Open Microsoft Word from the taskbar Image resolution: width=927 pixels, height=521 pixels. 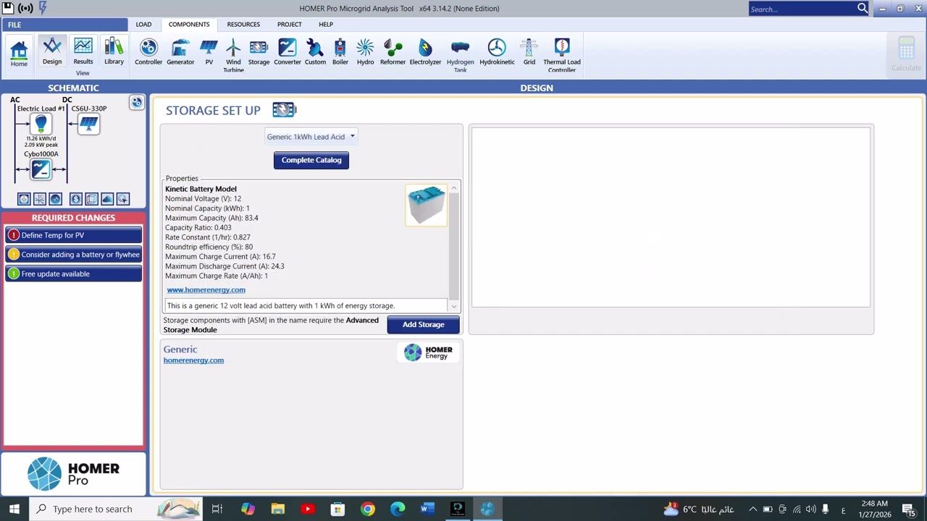coord(427,509)
